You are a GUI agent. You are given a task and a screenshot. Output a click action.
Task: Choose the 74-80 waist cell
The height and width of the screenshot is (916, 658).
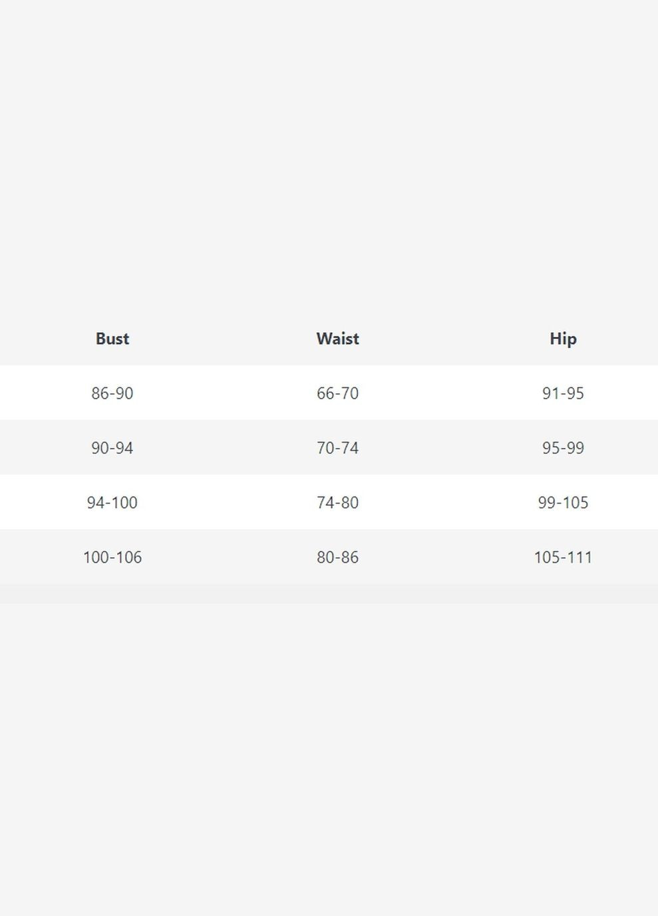pyautogui.click(x=337, y=503)
